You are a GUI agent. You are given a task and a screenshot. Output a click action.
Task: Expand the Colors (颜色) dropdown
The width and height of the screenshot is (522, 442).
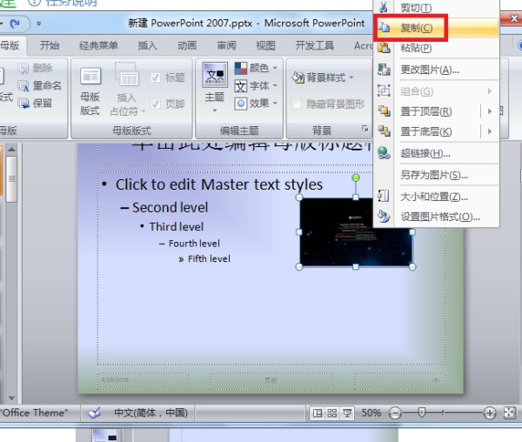(x=258, y=68)
